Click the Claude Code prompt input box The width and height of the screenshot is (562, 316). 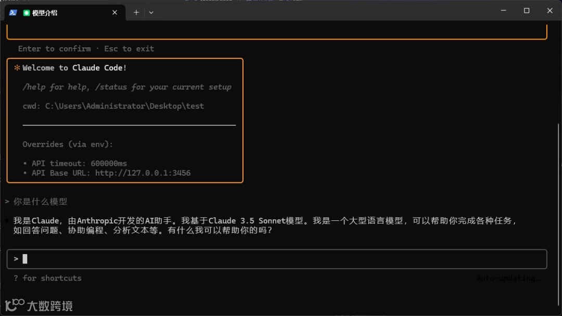point(277,259)
